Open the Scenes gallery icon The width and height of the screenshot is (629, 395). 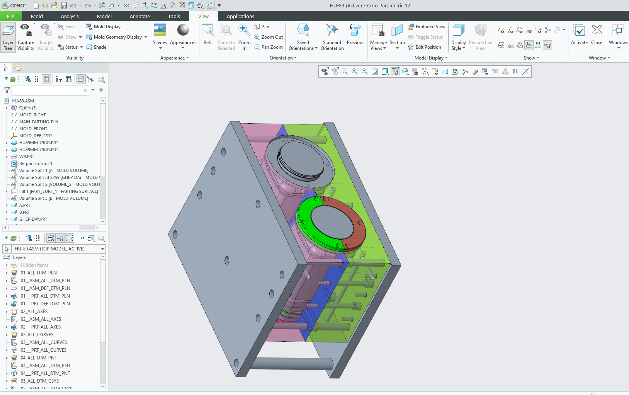point(160,31)
